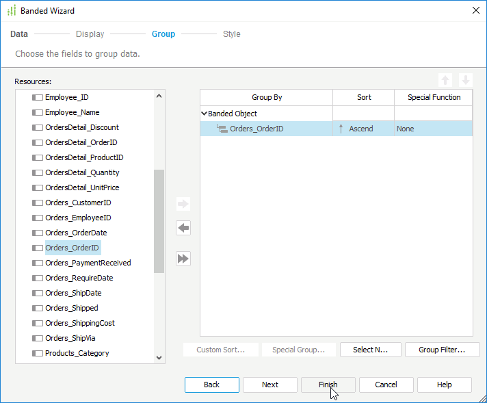
Task: Jump to the Style wizard step
Action: point(231,34)
